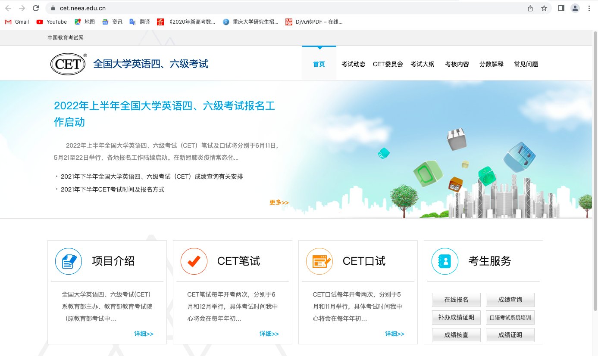Select the 项目介绍 pencil document icon
Viewport: 598px width, 356px height.
68,261
